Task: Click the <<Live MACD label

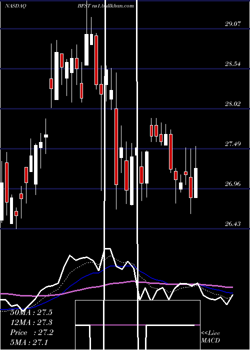Action: [x=210, y=337]
